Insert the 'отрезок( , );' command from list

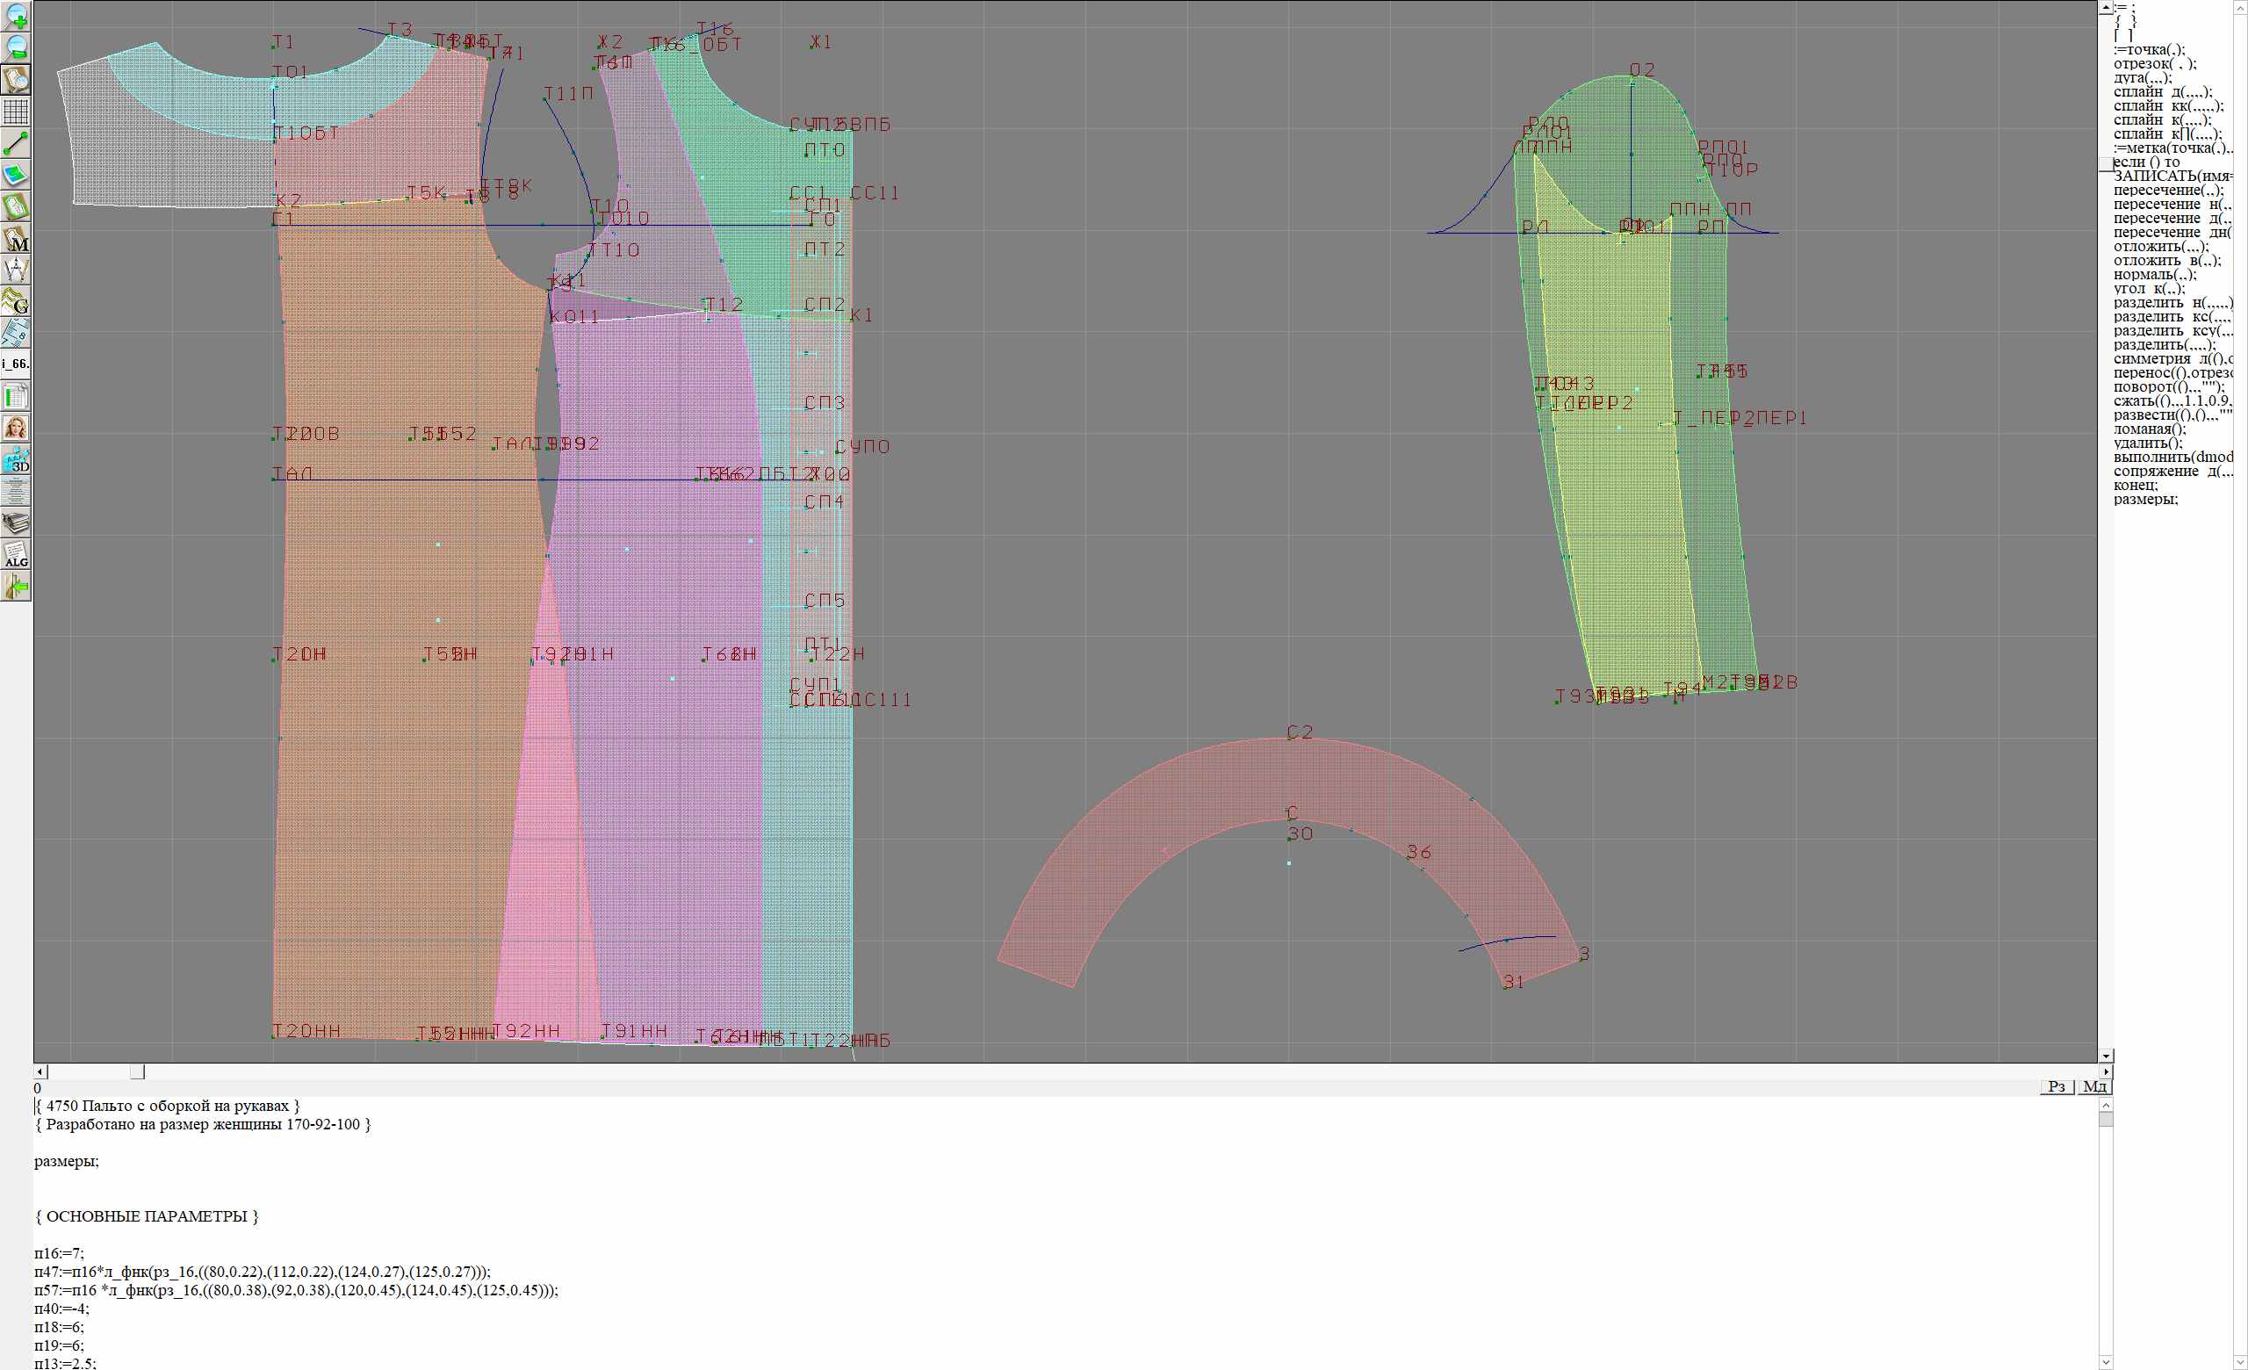coord(2154,64)
